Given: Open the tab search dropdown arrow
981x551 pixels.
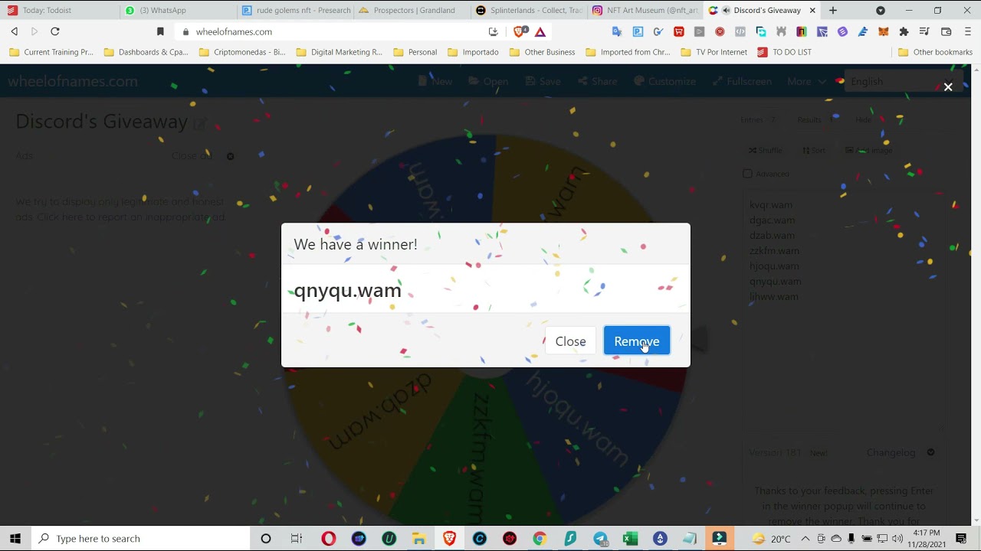Looking at the screenshot, I should (x=881, y=11).
